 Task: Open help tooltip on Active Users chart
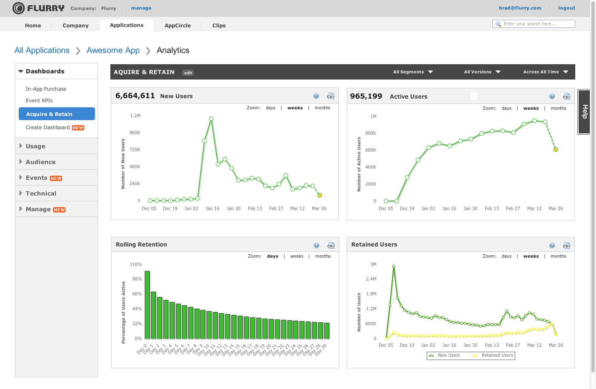coord(552,96)
